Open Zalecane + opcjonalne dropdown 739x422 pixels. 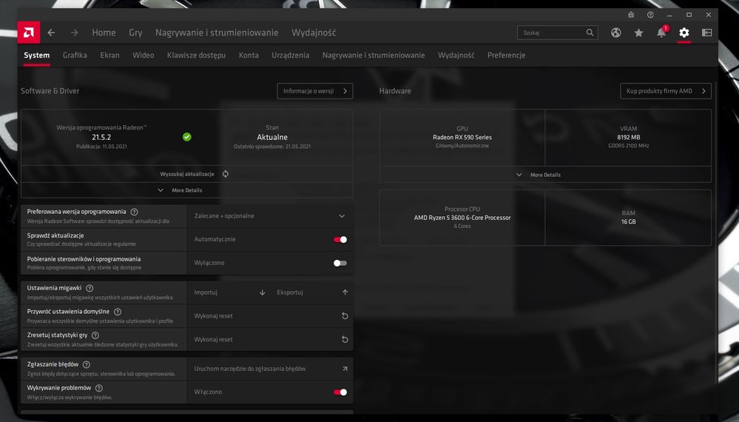[270, 216]
